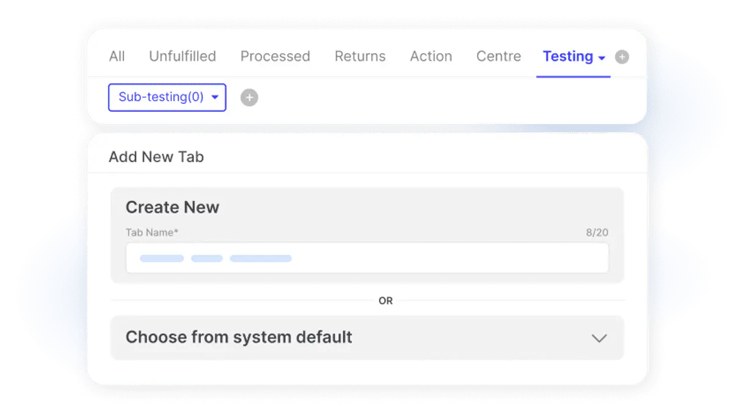Click the OR divider text

385,301
